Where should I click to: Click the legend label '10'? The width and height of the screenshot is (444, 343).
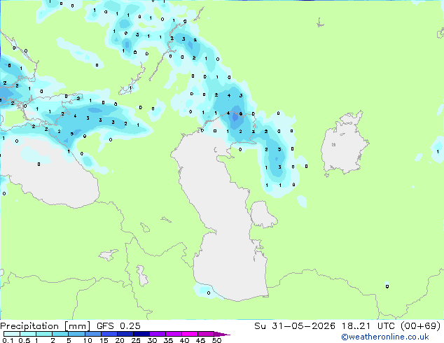pyautogui.click(x=88, y=340)
